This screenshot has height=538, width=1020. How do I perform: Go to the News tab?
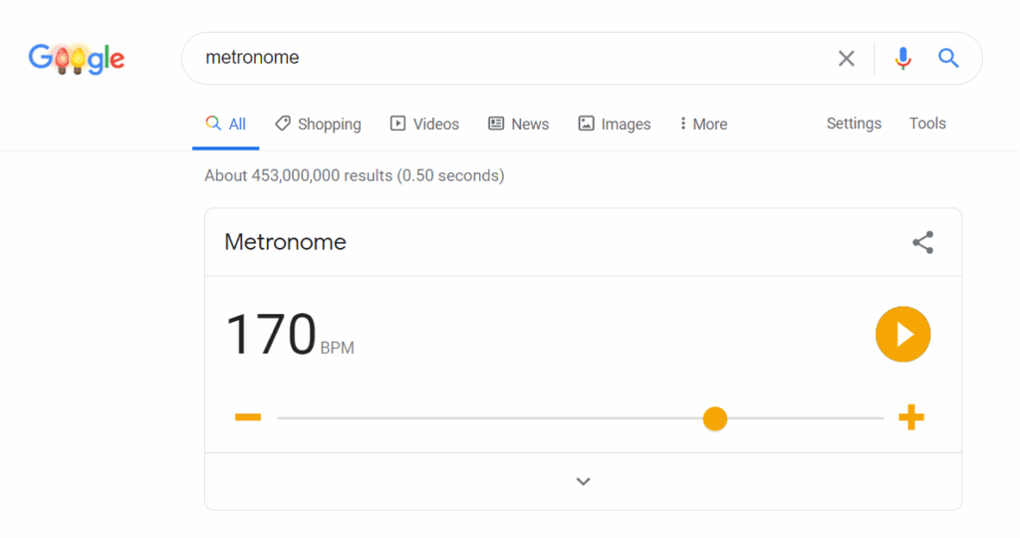coord(518,125)
